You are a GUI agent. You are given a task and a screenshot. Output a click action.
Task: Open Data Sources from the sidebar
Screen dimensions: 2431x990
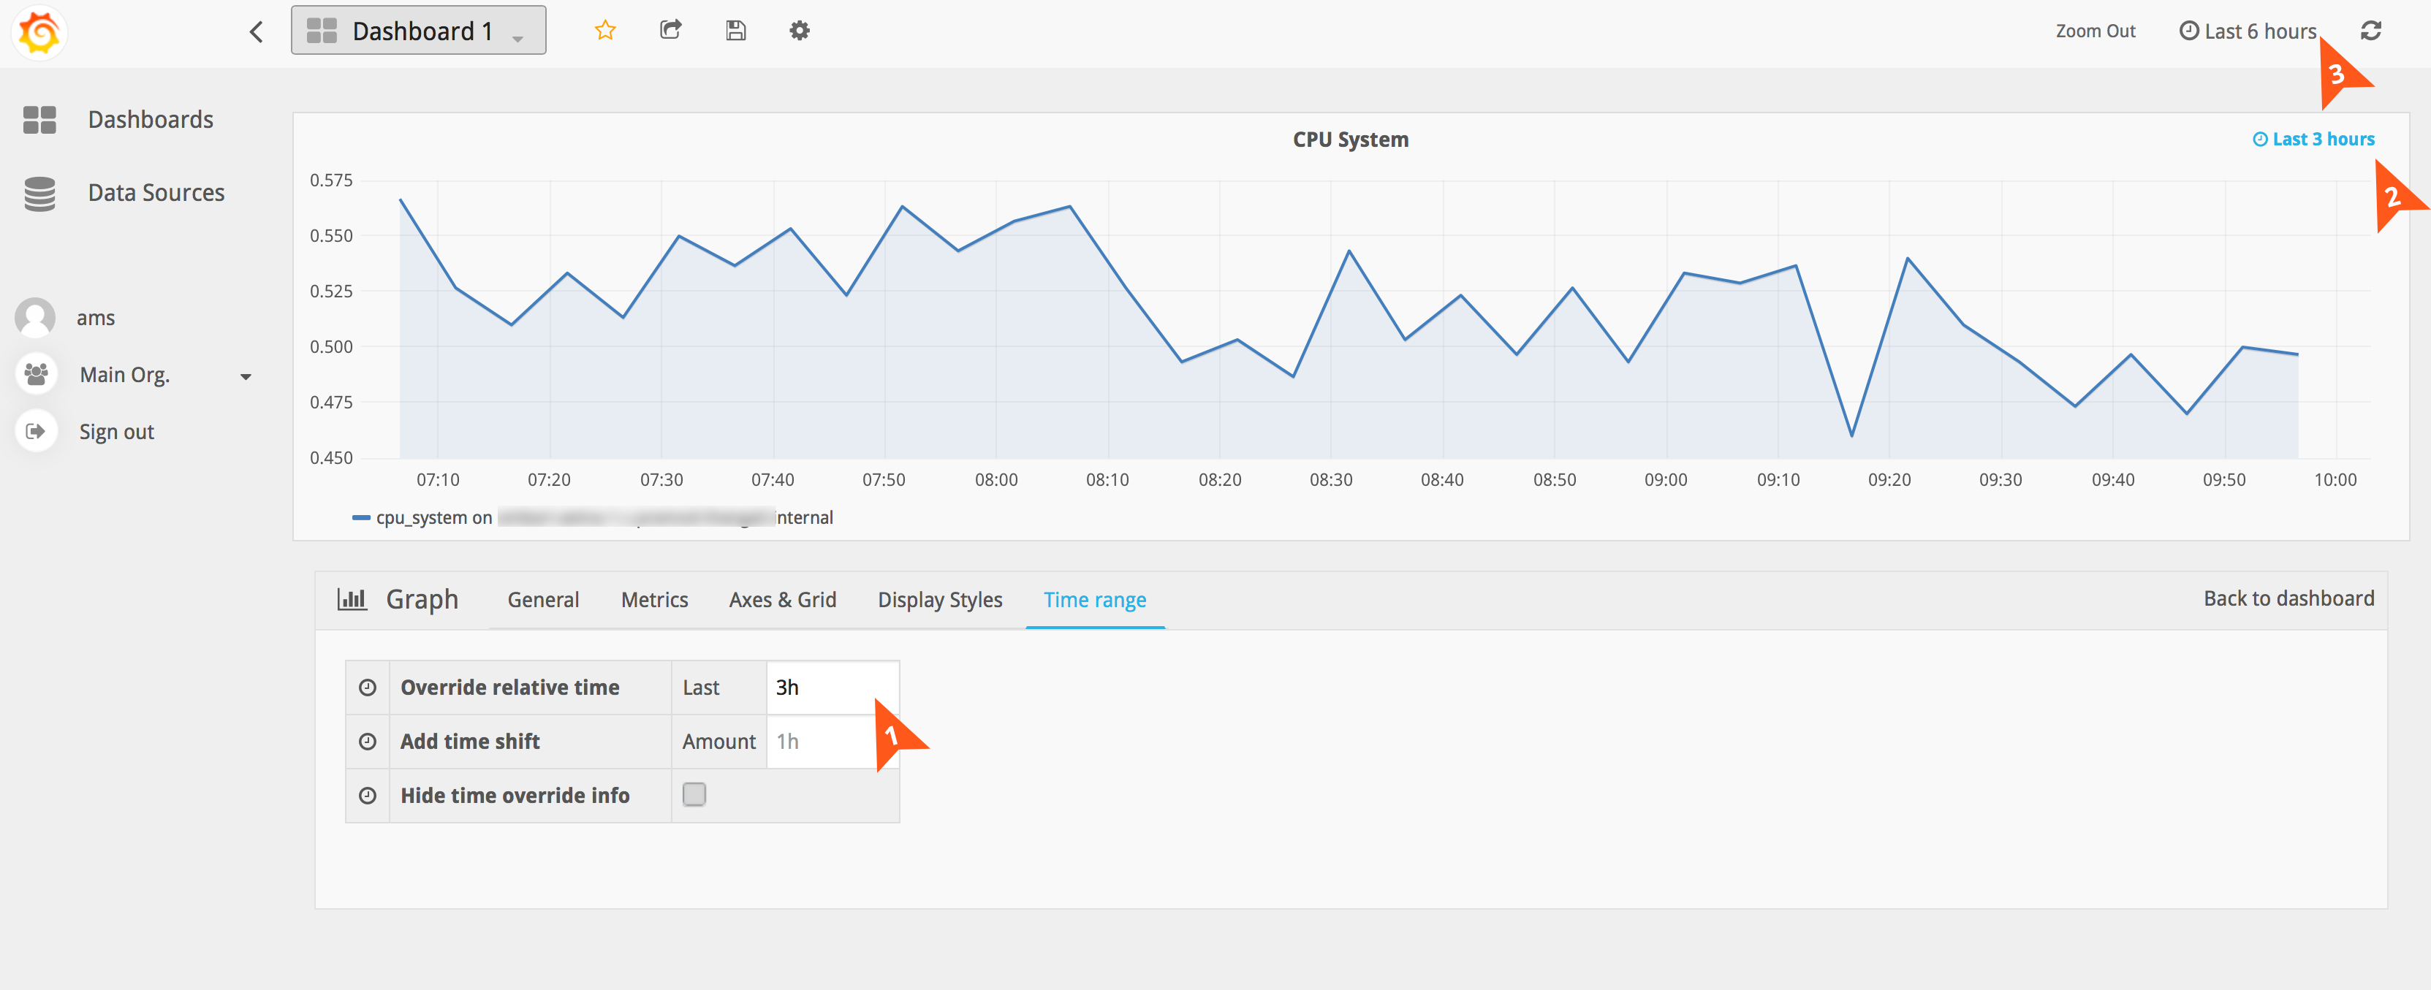pos(156,193)
